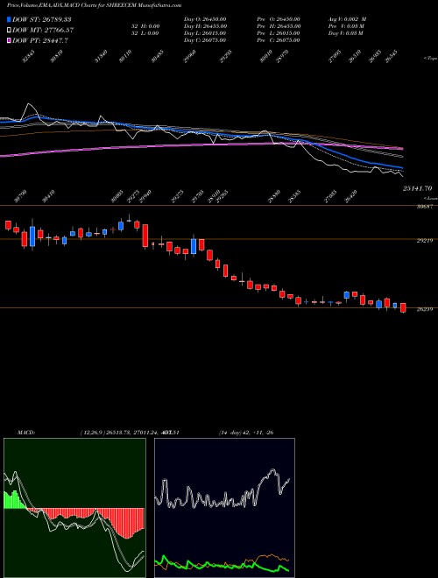Click the 29219 price level label

point(424,240)
